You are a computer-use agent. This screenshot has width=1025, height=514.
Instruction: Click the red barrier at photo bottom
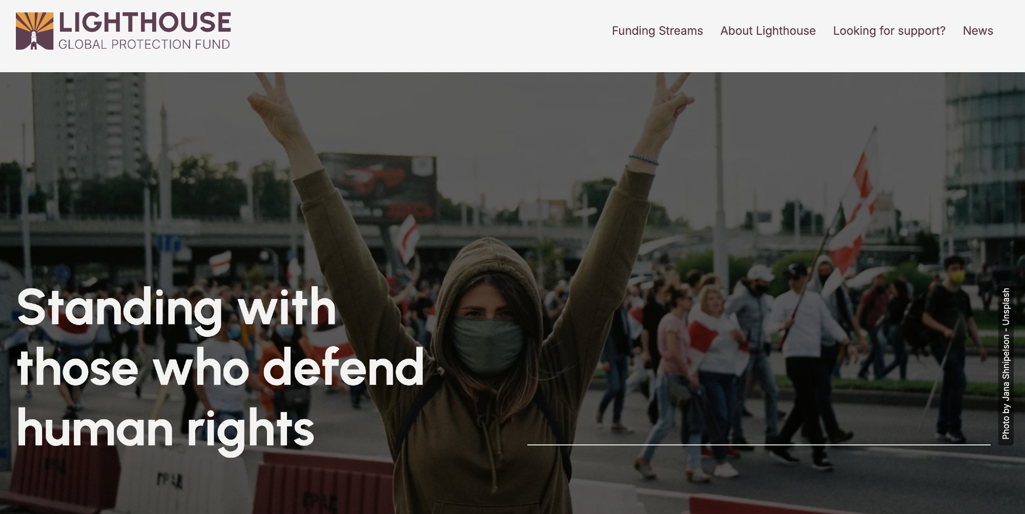324,484
